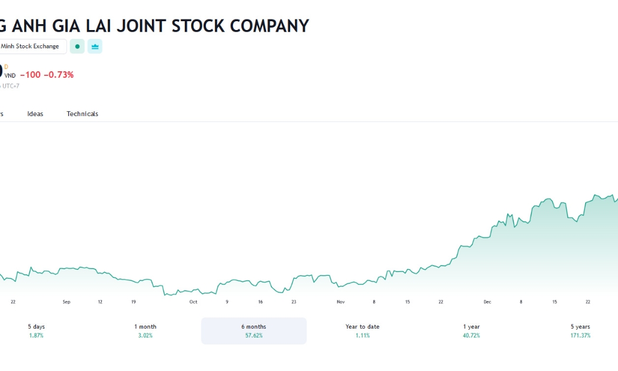Click the company name heading JOINT STOCK COMPANY
The image size is (618, 371).
(213, 26)
